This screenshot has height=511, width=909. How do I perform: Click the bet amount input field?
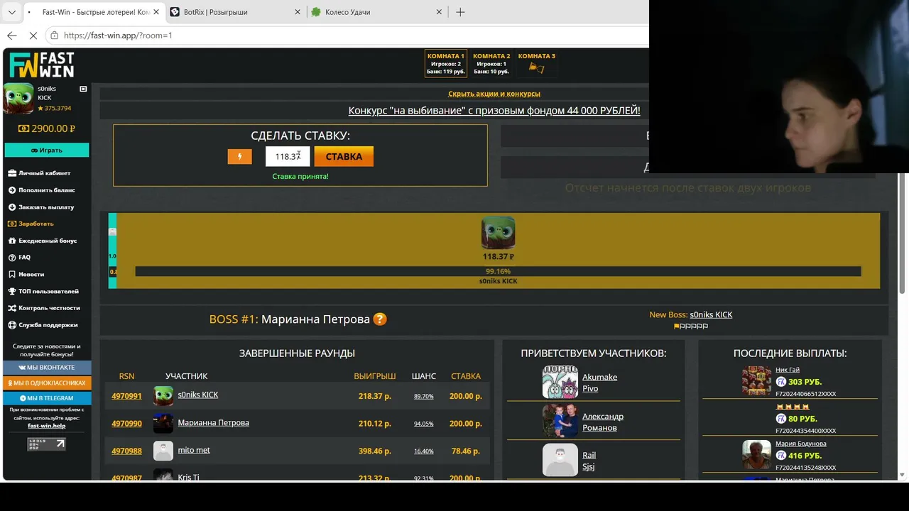coord(288,157)
